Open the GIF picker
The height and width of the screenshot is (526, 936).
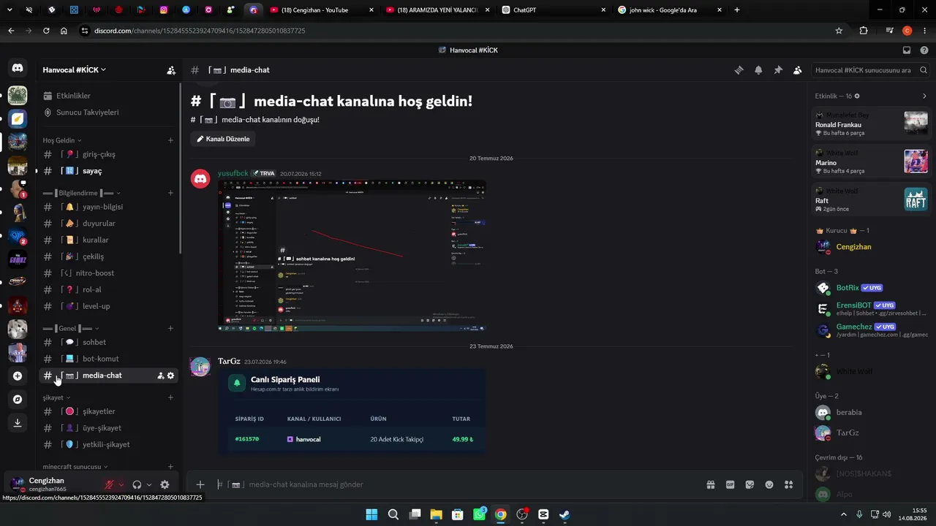pos(730,484)
